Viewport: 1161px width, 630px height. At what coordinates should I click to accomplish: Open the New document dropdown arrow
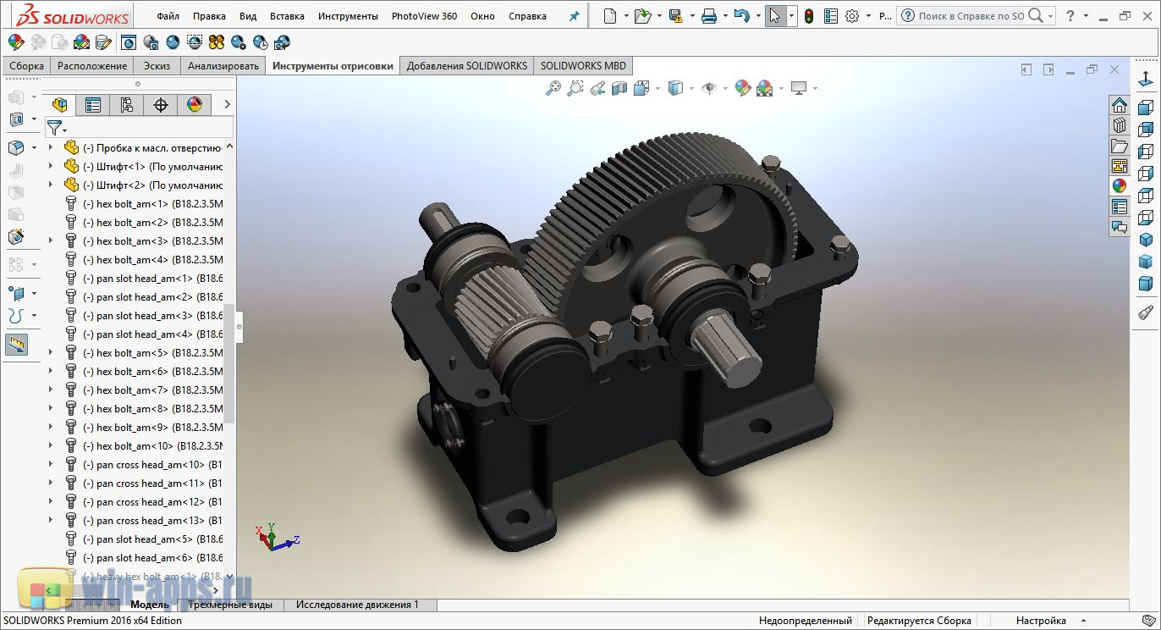coord(626,16)
